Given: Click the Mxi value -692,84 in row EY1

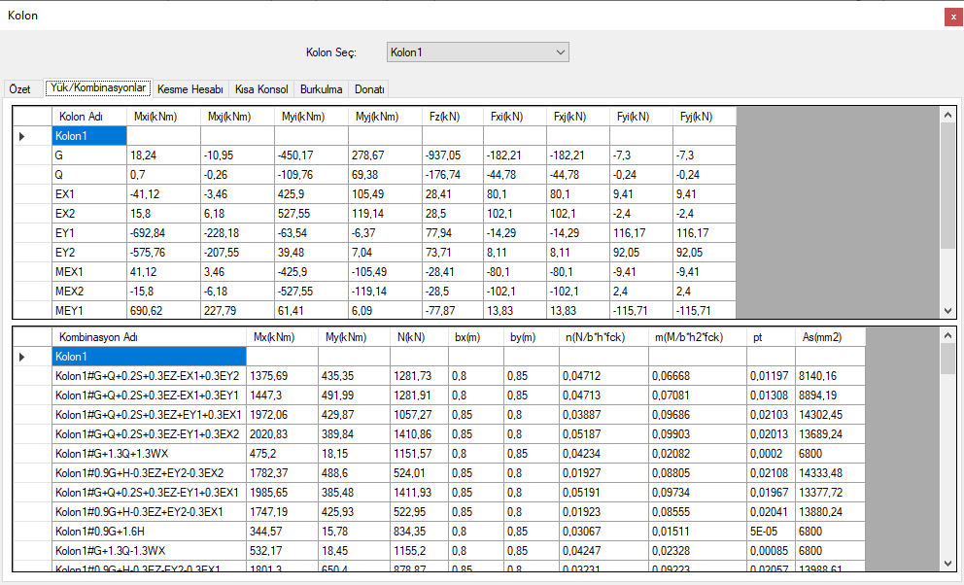Looking at the screenshot, I should click(x=163, y=233).
